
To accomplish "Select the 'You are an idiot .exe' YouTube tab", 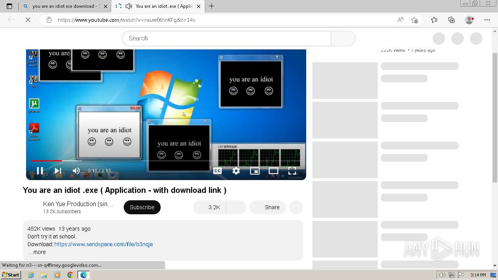I will click(x=158, y=6).
